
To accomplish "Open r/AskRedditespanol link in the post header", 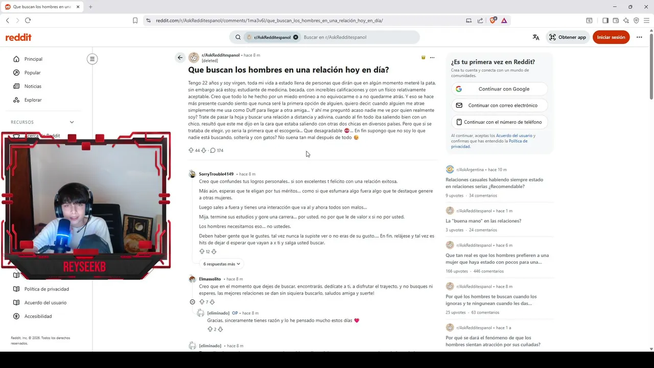I will [221, 55].
